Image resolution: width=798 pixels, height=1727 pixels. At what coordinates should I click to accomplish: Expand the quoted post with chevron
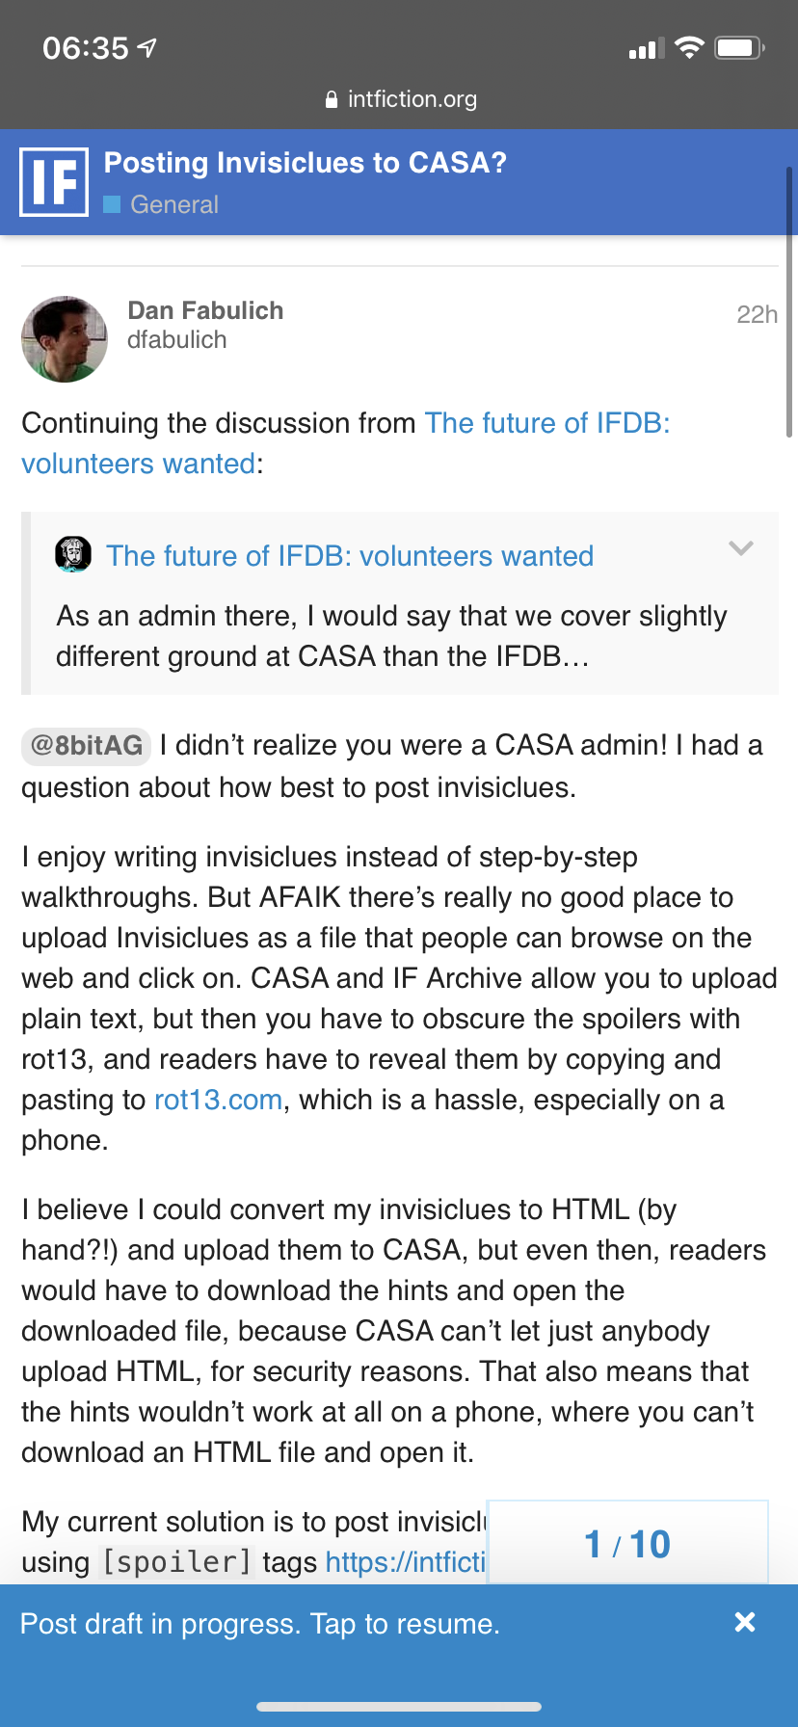click(x=740, y=548)
